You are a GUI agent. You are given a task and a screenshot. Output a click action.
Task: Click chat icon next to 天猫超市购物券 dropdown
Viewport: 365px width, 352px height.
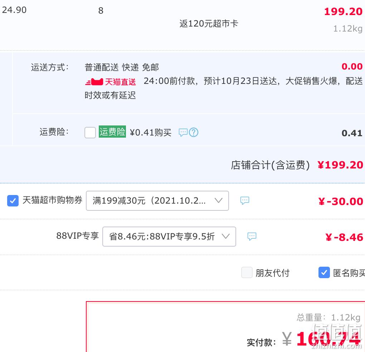(x=245, y=200)
